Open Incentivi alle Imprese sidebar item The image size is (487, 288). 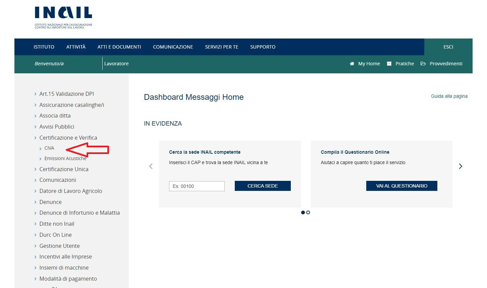[x=65, y=257]
